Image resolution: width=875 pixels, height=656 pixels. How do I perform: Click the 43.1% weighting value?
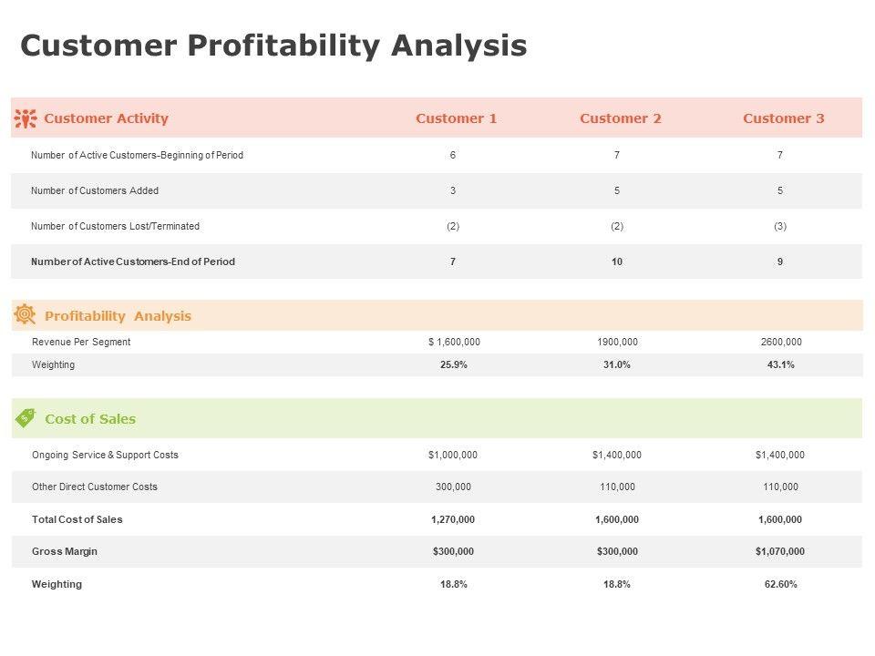[x=780, y=364]
